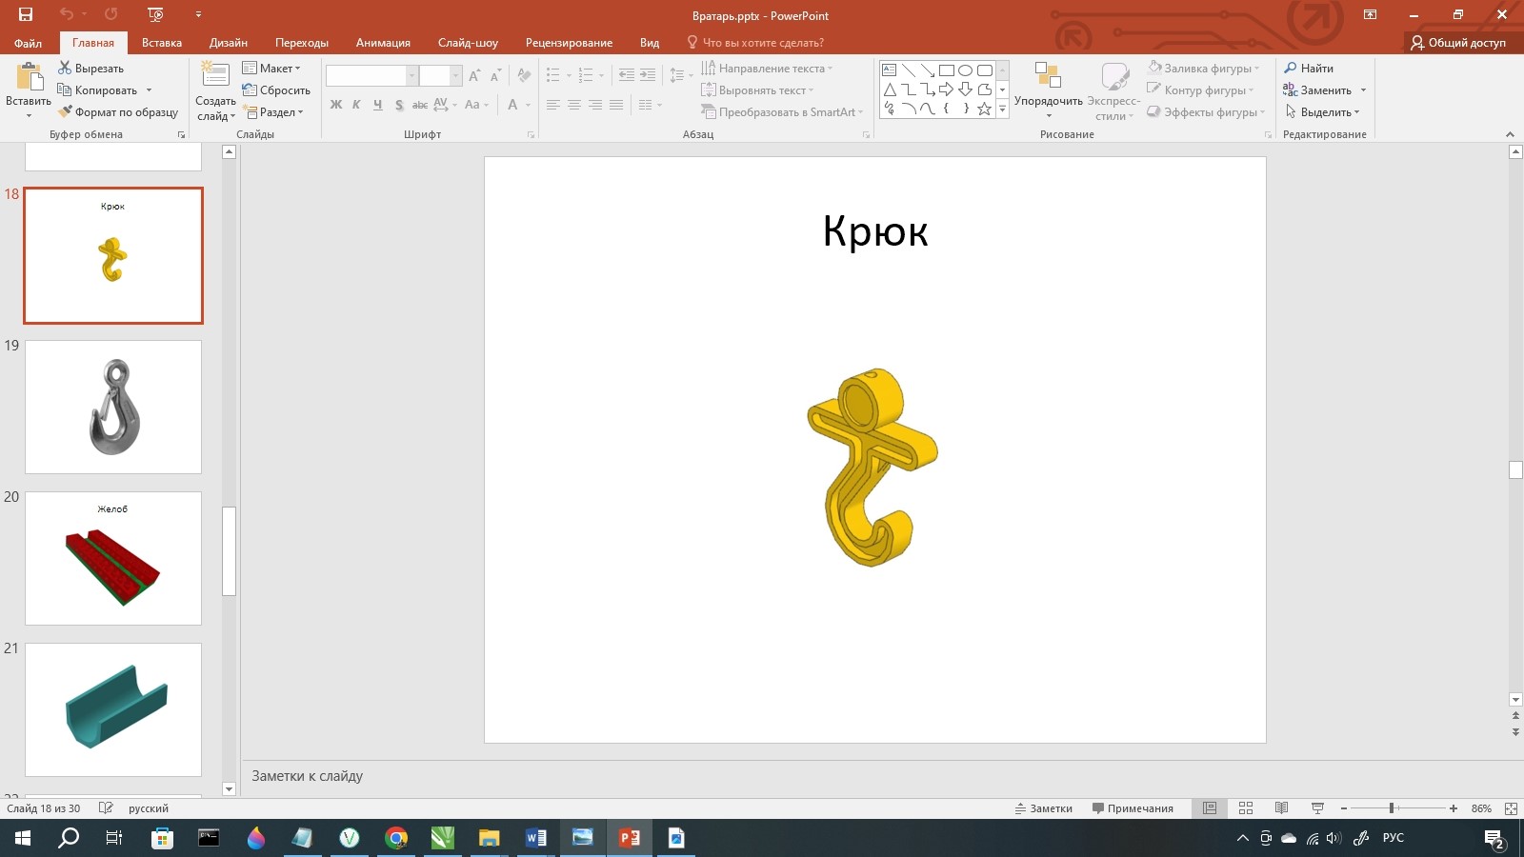Viewport: 1524px width, 857px height.
Task: Open the Section (Раздел) dropdown
Action: coord(273,112)
